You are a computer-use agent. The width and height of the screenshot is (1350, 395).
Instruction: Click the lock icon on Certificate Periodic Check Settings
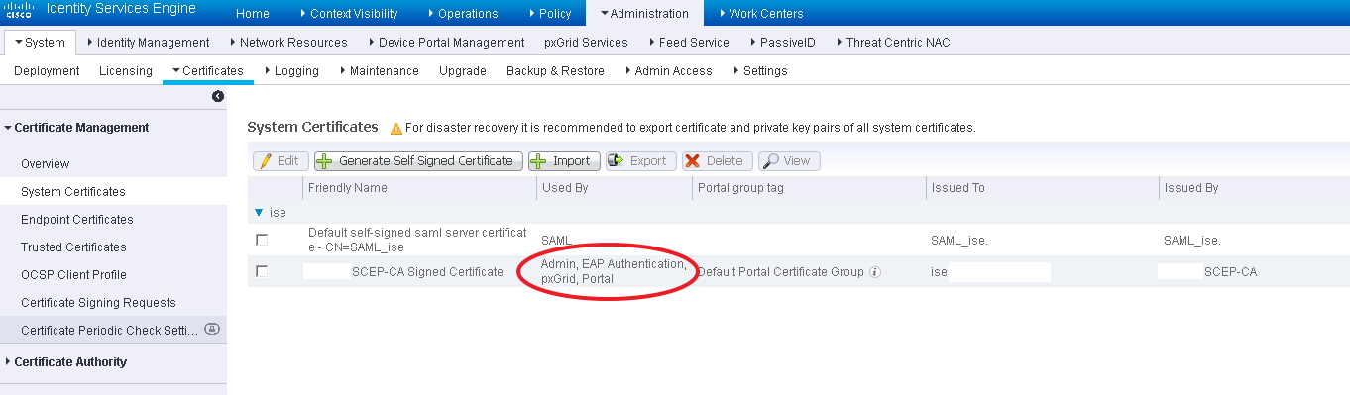pyautogui.click(x=212, y=329)
